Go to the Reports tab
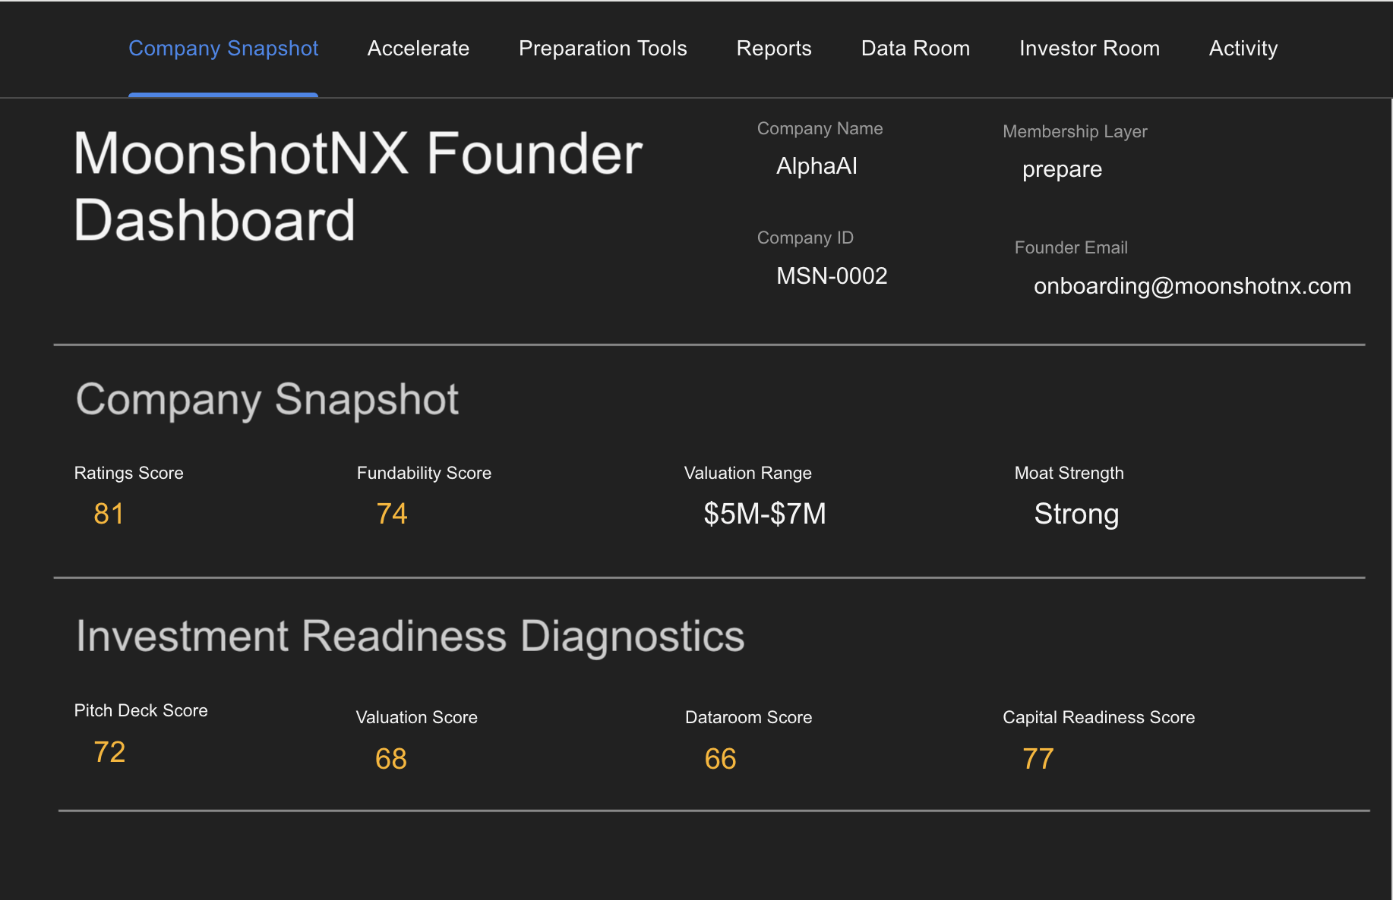The image size is (1393, 900). point(774,49)
